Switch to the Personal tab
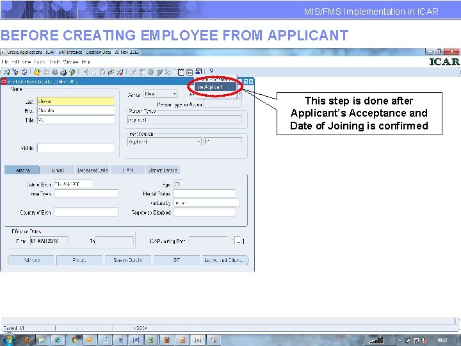Viewport: 461px width, 346px height. (22, 170)
